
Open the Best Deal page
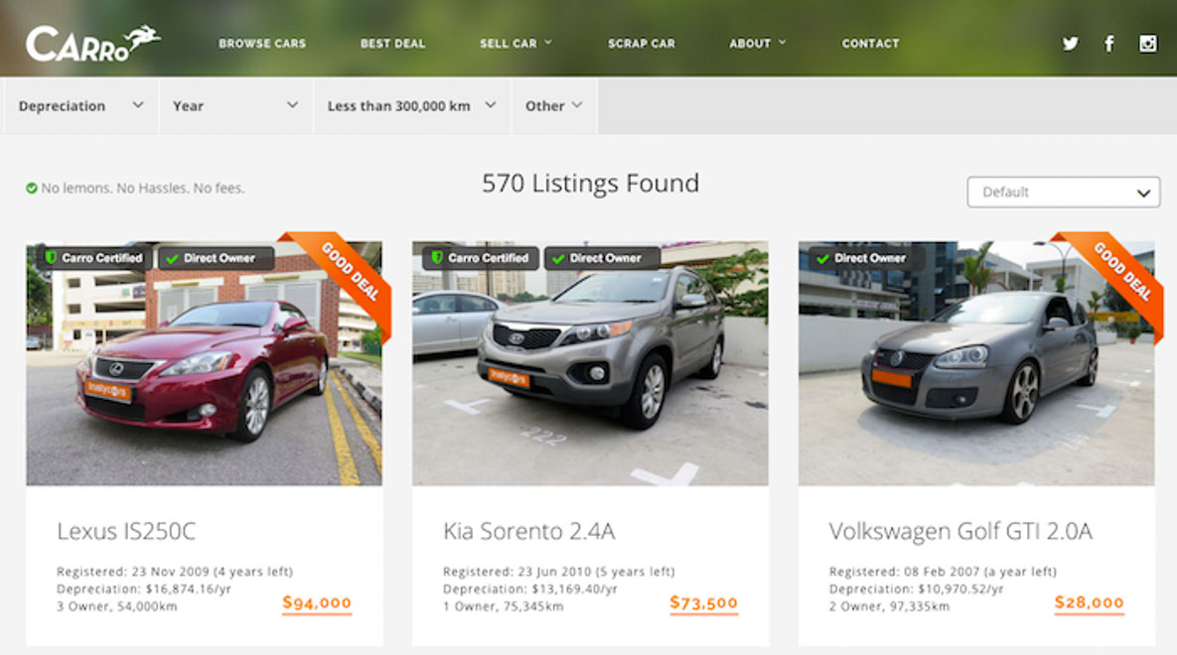392,44
